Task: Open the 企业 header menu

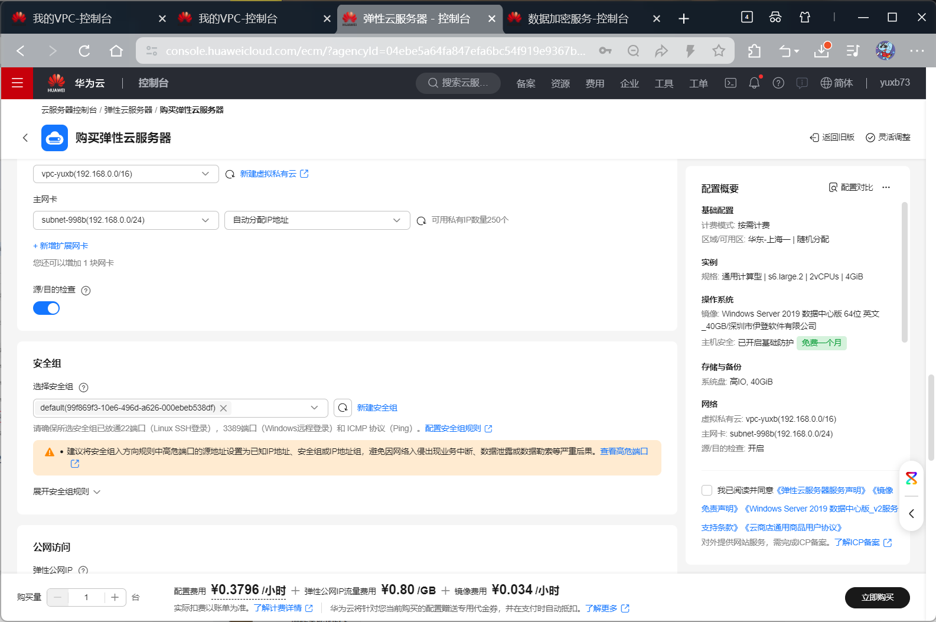Action: 630,83
